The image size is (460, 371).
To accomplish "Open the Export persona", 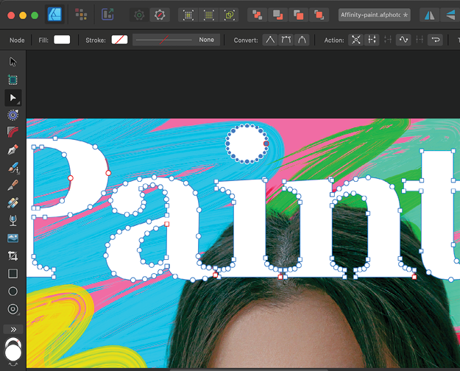I will tap(107, 14).
